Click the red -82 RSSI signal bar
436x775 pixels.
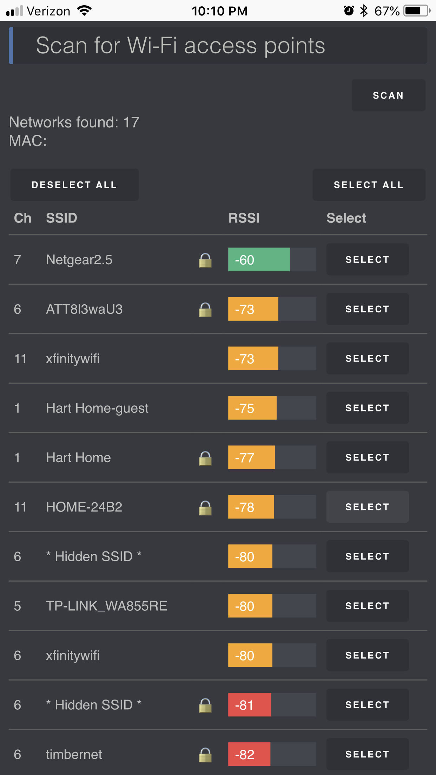[x=249, y=754]
